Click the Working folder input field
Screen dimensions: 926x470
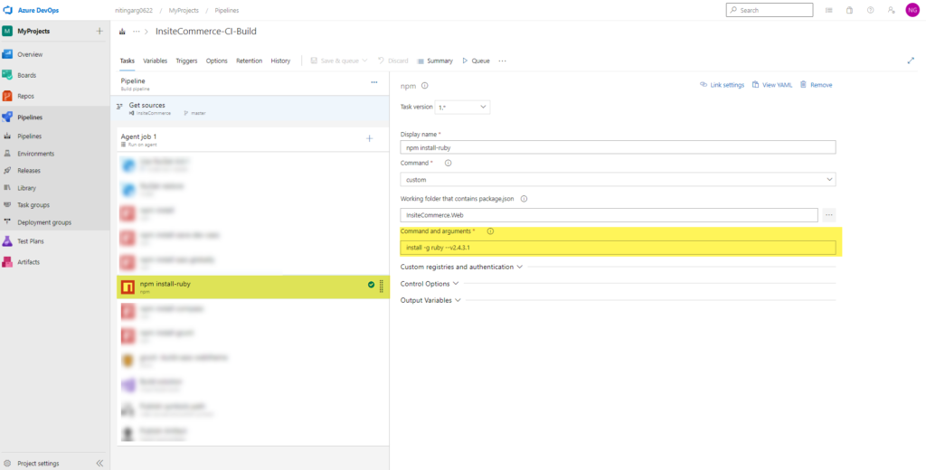point(609,215)
